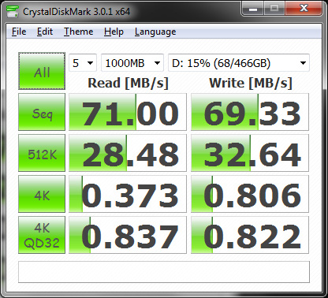Open the Theme menu
Image resolution: width=328 pixels, height=298 pixels.
point(79,32)
